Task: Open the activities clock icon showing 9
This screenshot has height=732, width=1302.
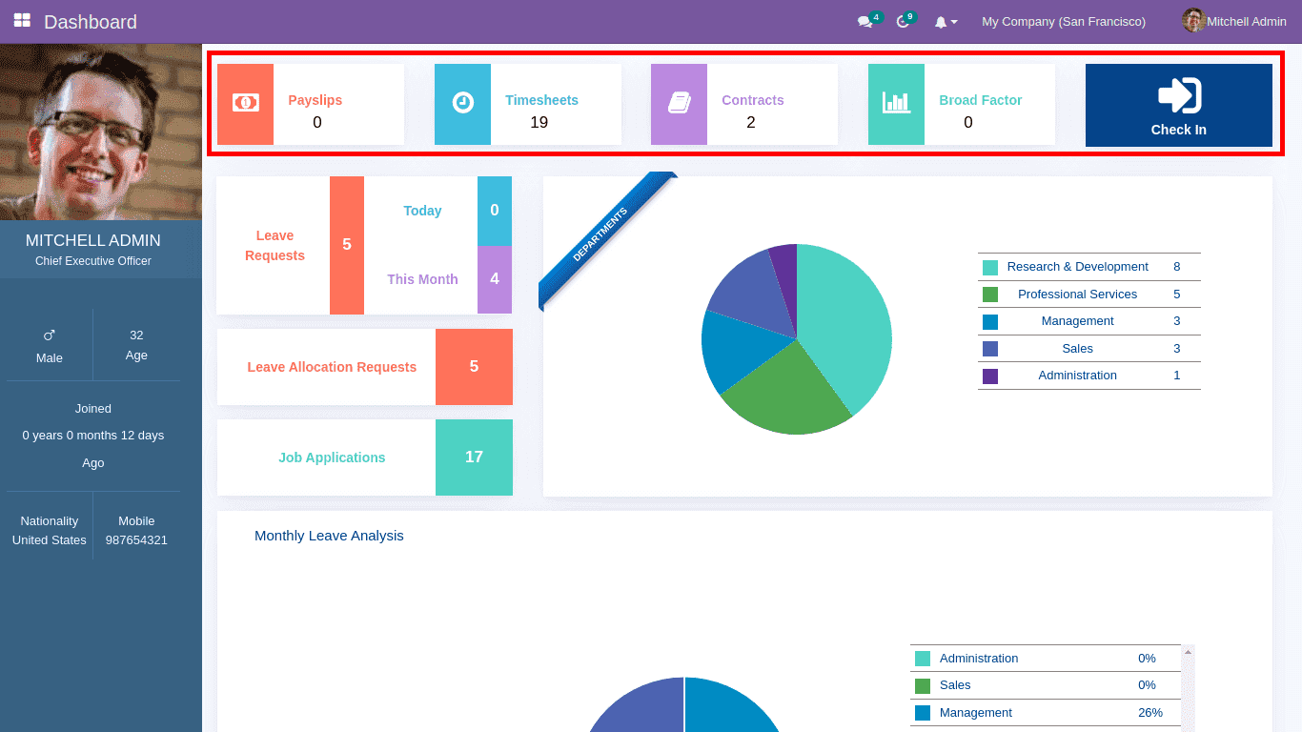Action: 904,21
